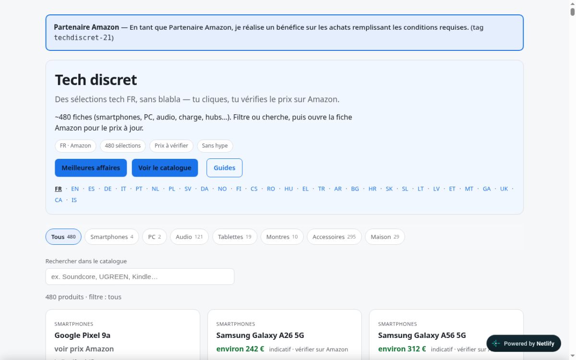This screenshot has height=360, width=576.
Task: Click the 480 sélections pill
Action: (123, 145)
